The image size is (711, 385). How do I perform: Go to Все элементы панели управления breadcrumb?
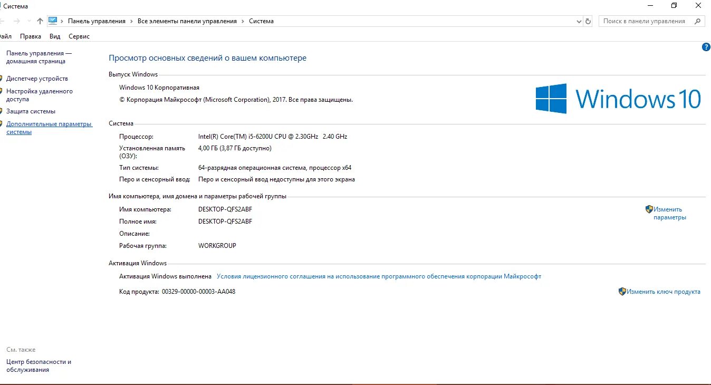187,21
